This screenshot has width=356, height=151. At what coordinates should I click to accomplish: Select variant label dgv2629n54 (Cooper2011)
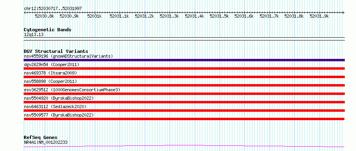tap(52, 64)
